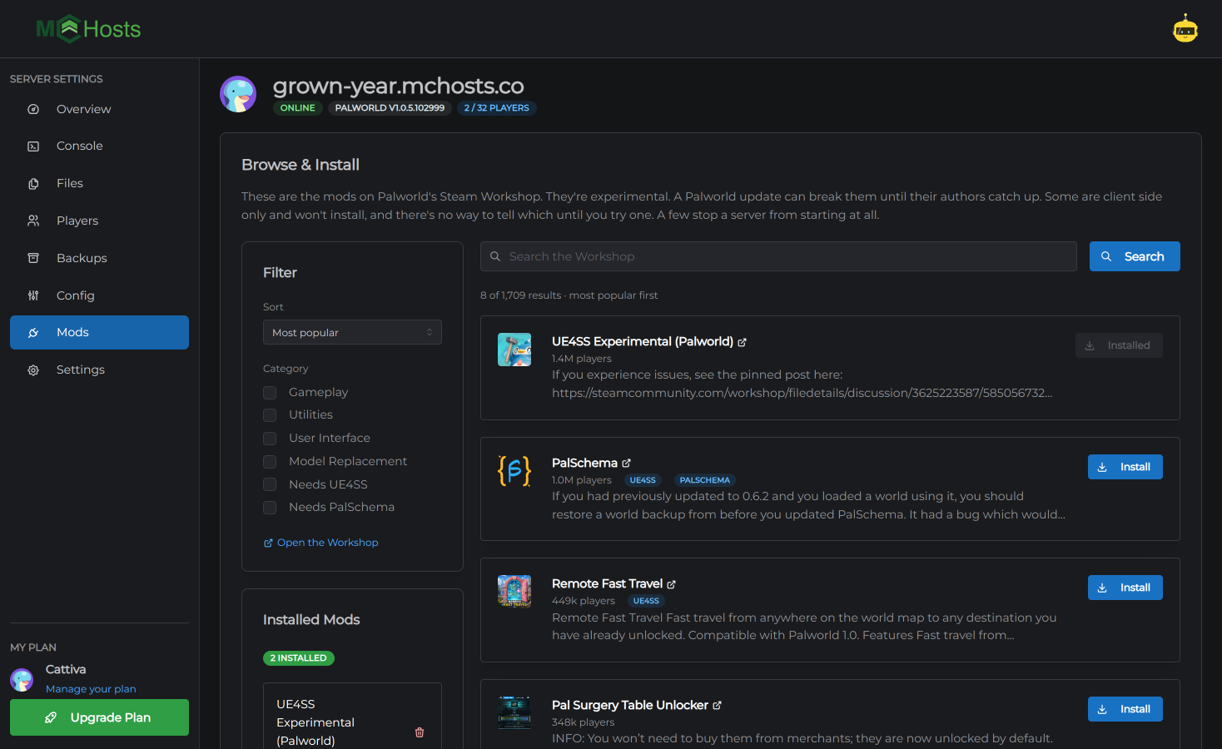Click the 2 / 32 PLAYERS badge
Screen dimensions: 1222x749
point(497,108)
